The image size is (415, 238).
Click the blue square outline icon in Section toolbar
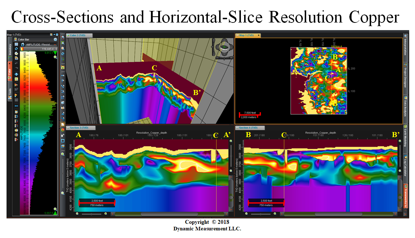pyautogui.click(x=63, y=141)
